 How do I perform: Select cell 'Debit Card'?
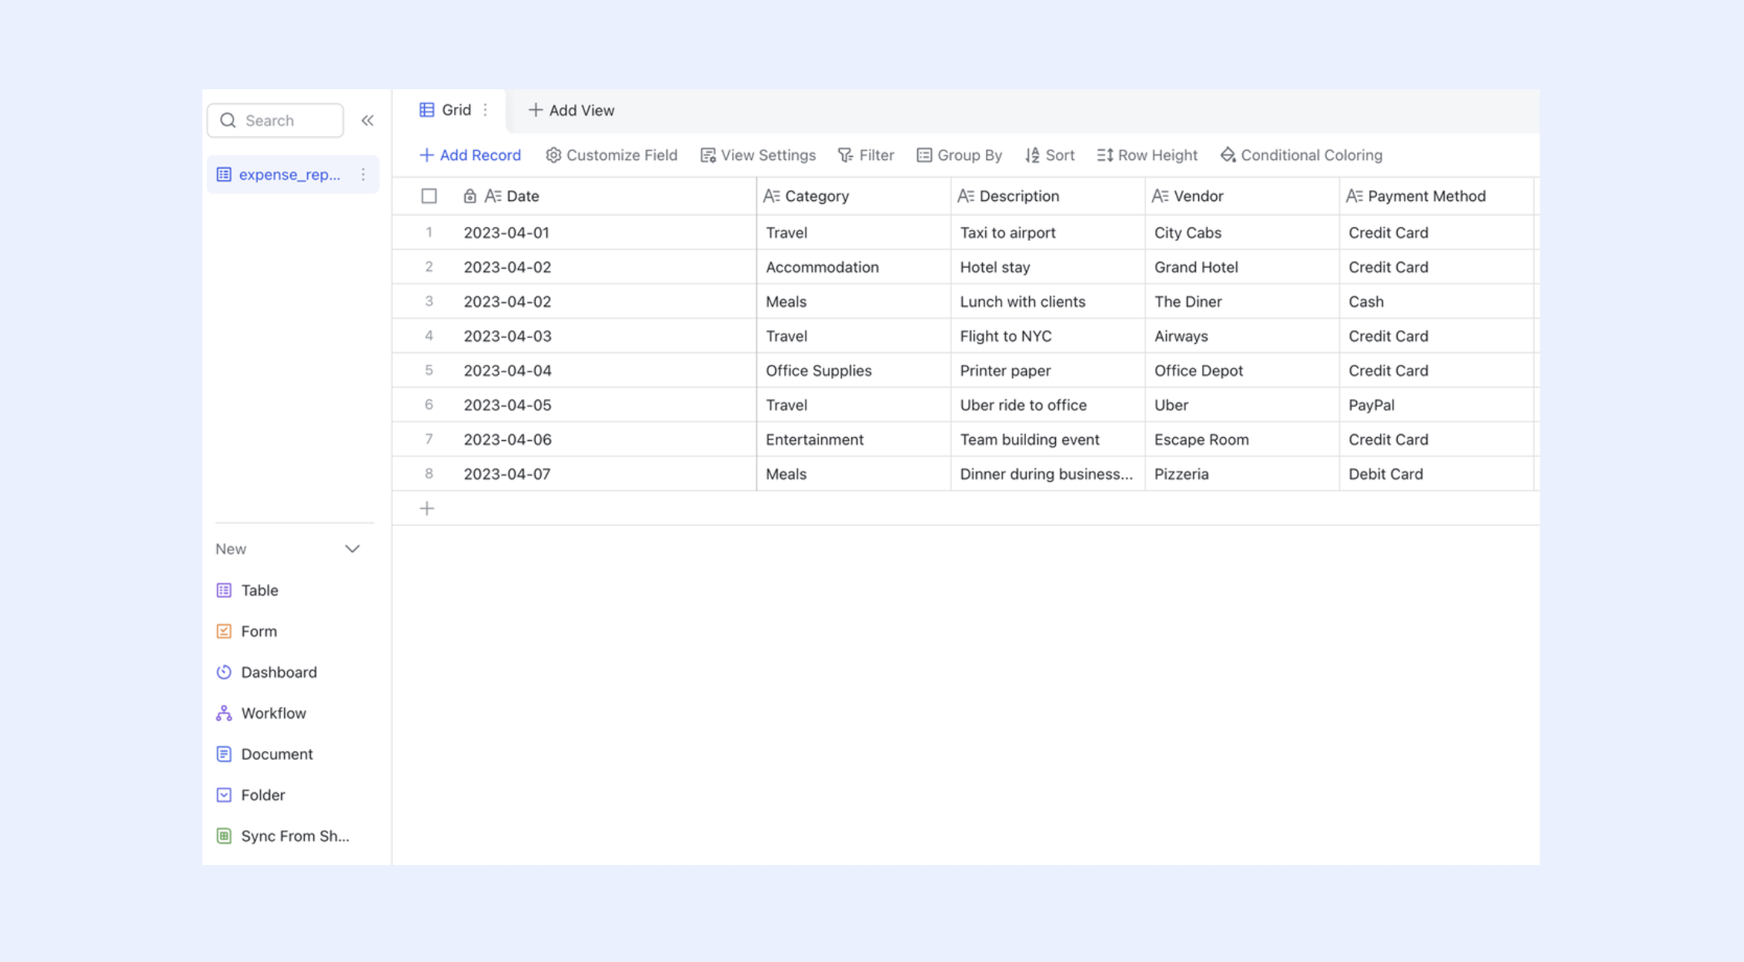[x=1436, y=474]
